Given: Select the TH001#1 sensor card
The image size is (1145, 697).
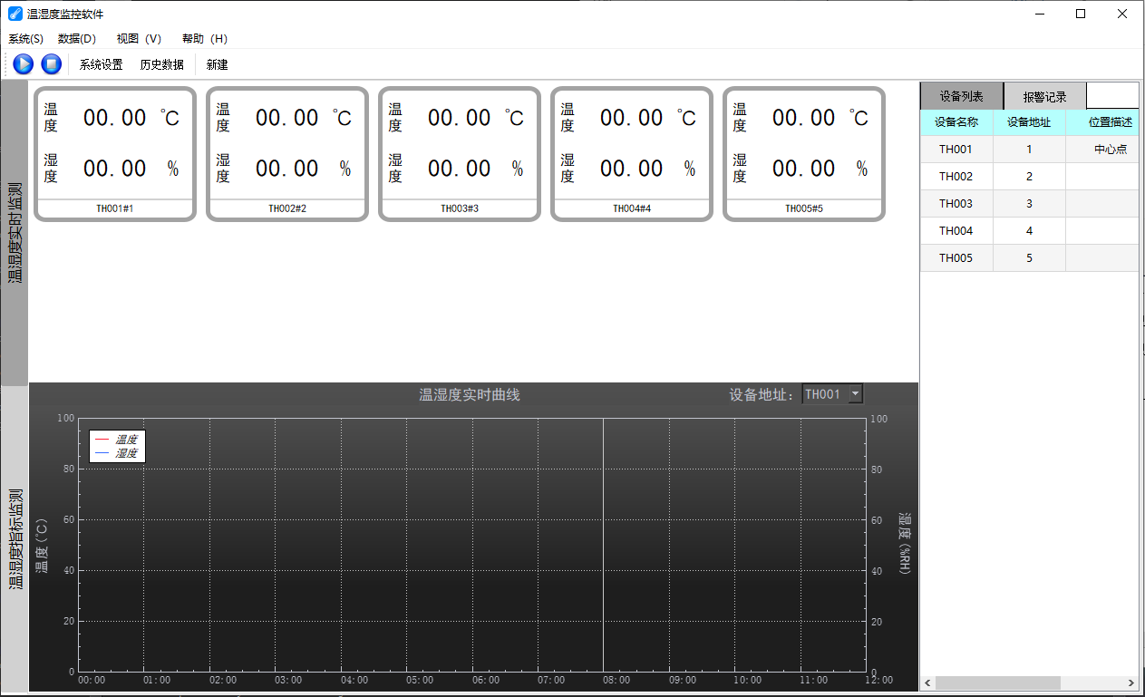Looking at the screenshot, I should pyautogui.click(x=114, y=154).
